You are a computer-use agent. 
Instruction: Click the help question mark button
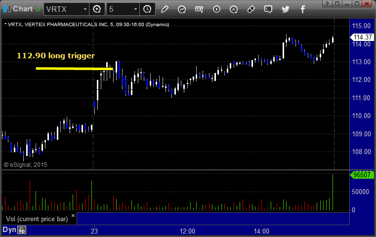(x=327, y=3)
